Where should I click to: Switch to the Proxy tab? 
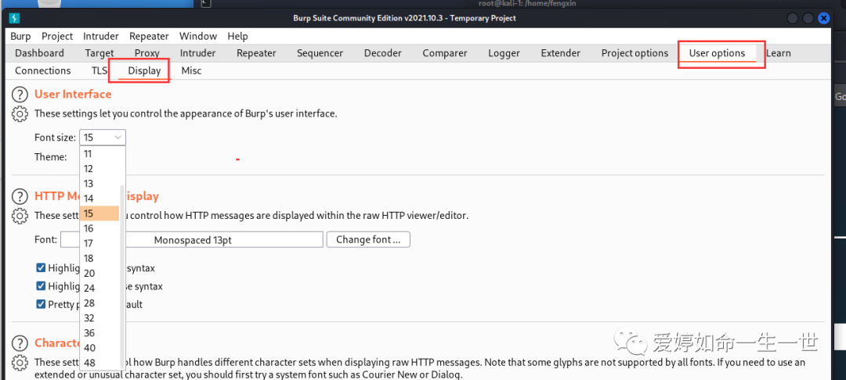[x=146, y=52]
